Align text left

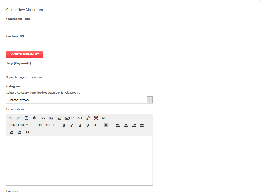click(x=118, y=125)
